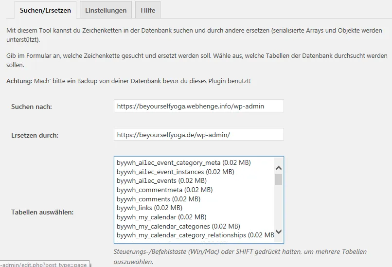Select table byywh_my_calendar

(161, 217)
